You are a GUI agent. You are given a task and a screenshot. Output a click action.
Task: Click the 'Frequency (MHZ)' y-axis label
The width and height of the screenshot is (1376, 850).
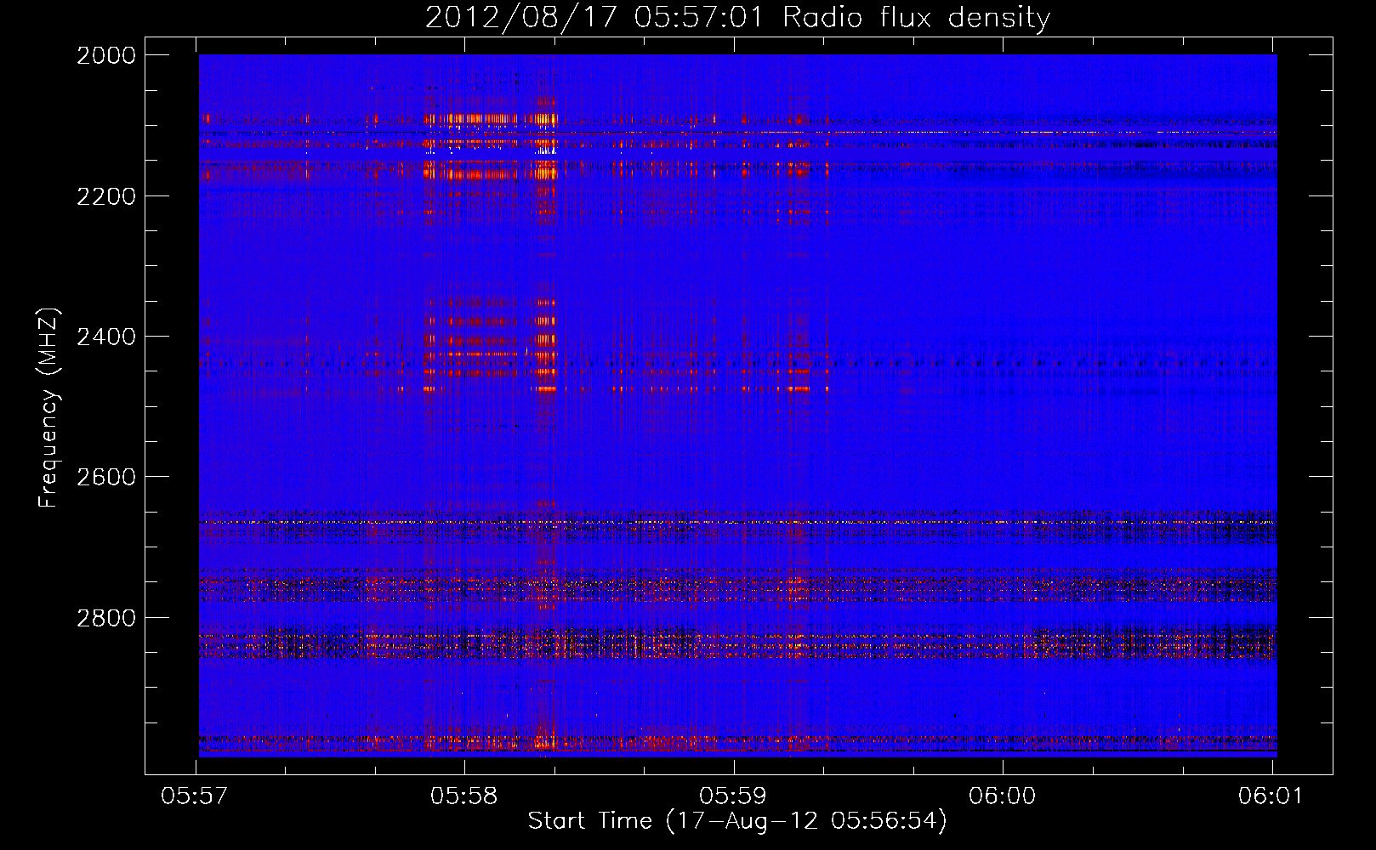pyautogui.click(x=48, y=408)
